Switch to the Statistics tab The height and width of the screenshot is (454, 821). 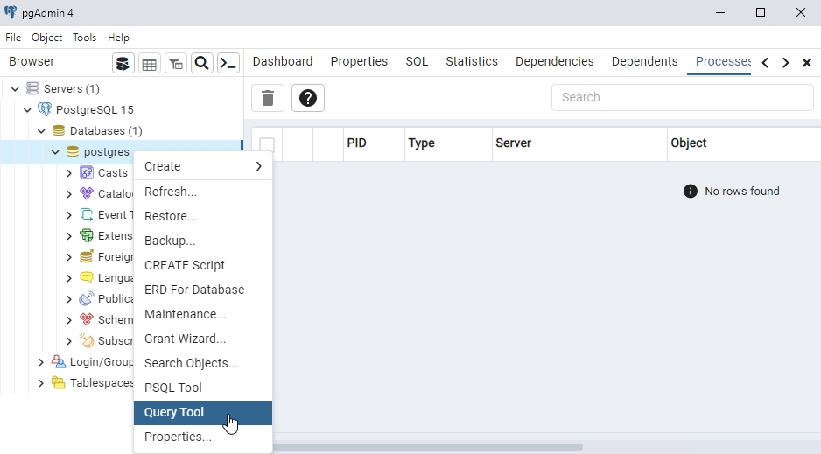pos(471,61)
